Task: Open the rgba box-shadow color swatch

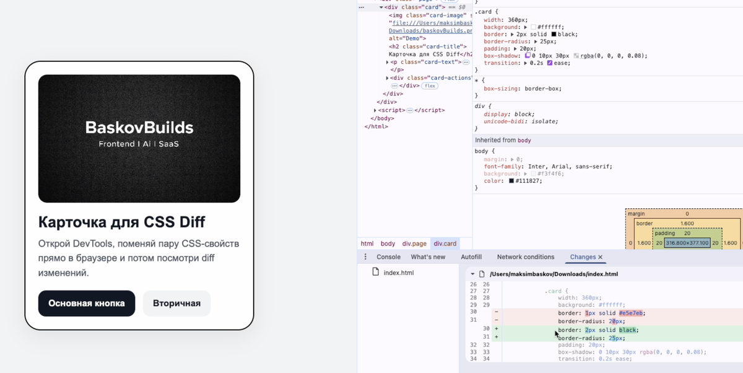Action: 576,56
